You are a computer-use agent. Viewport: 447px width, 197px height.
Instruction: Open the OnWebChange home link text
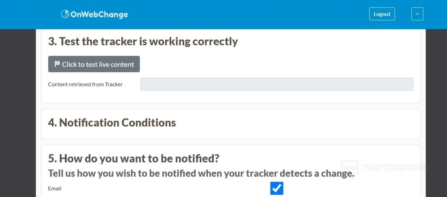(99, 14)
